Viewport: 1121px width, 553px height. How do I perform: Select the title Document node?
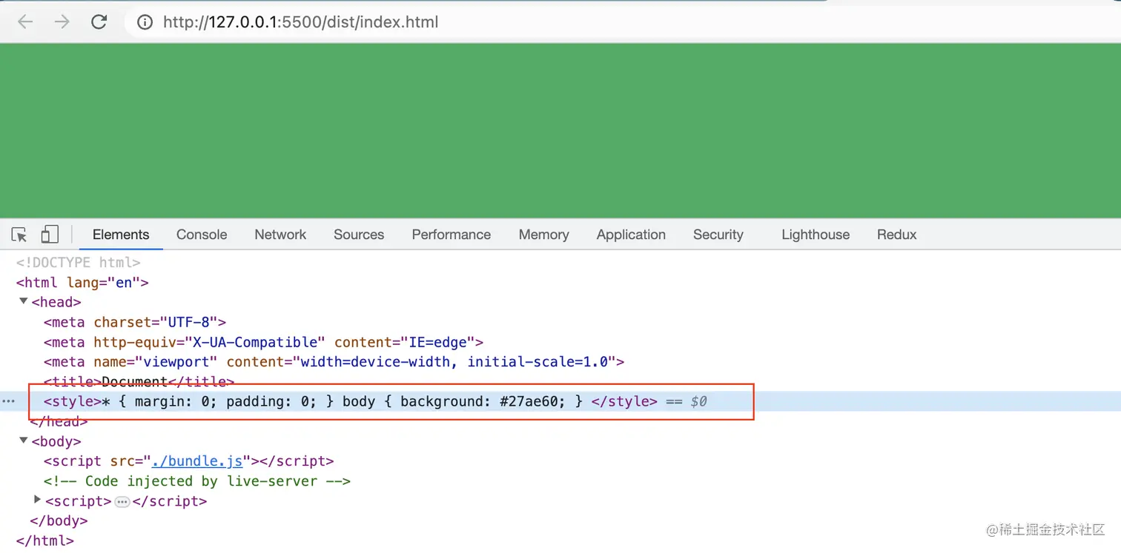[x=139, y=382]
